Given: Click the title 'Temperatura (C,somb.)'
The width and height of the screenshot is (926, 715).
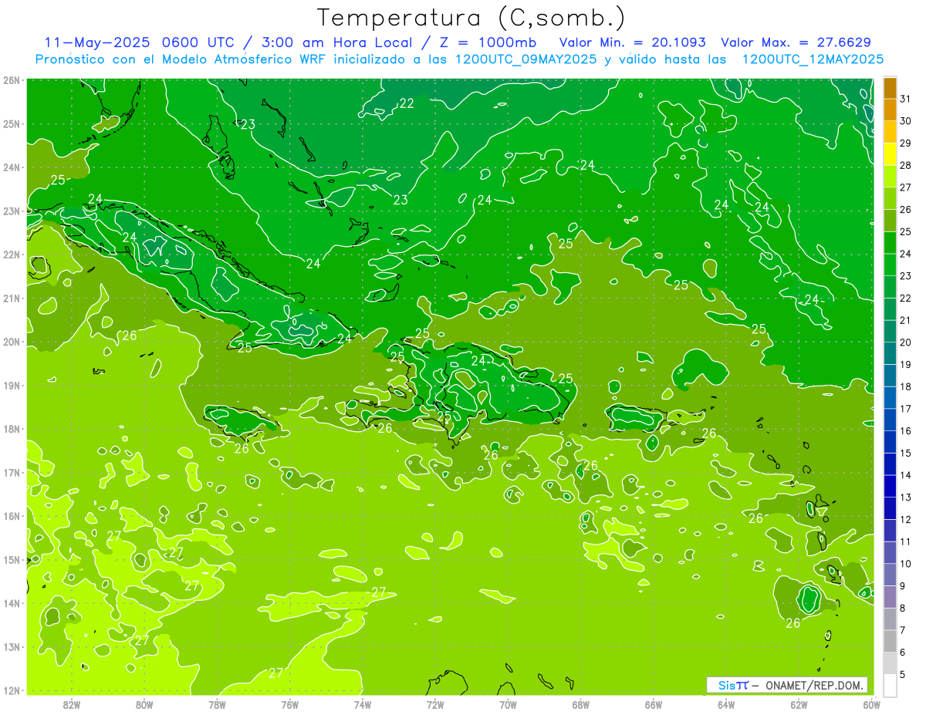Looking at the screenshot, I should pyautogui.click(x=471, y=19).
